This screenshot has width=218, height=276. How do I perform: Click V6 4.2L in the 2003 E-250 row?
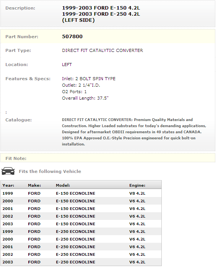pos(137,262)
